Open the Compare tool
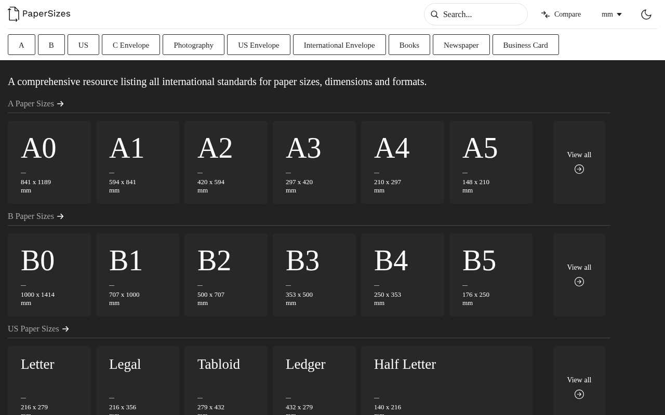The image size is (665, 415). point(561,14)
